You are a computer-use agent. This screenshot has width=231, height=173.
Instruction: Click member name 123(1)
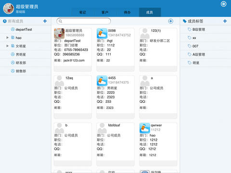(x=155, y=30)
